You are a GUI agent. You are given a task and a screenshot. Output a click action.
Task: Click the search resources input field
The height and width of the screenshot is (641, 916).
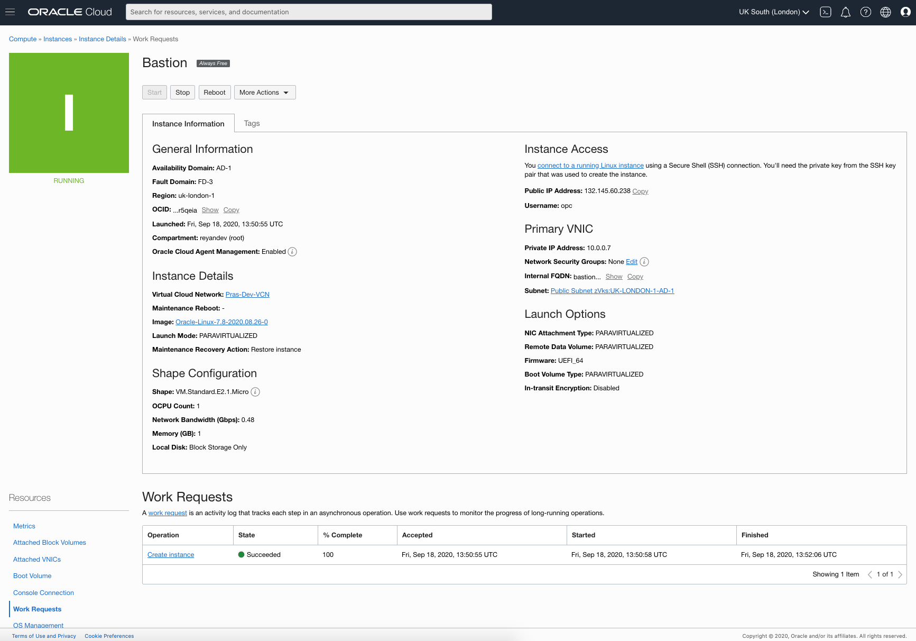coord(309,12)
